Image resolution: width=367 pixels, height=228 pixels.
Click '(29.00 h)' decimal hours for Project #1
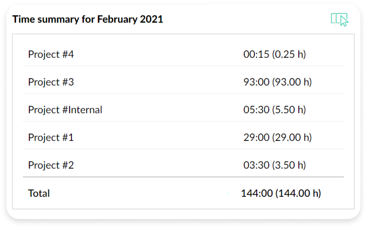[292, 138]
